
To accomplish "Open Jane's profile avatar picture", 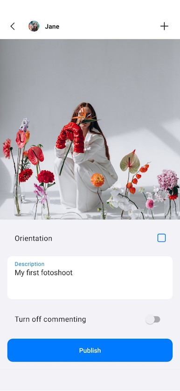I will [34, 26].
